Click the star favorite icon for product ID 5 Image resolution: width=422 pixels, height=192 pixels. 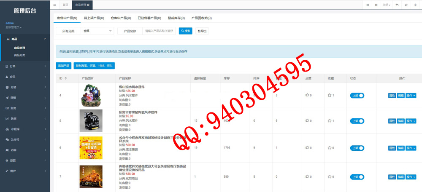(330, 121)
